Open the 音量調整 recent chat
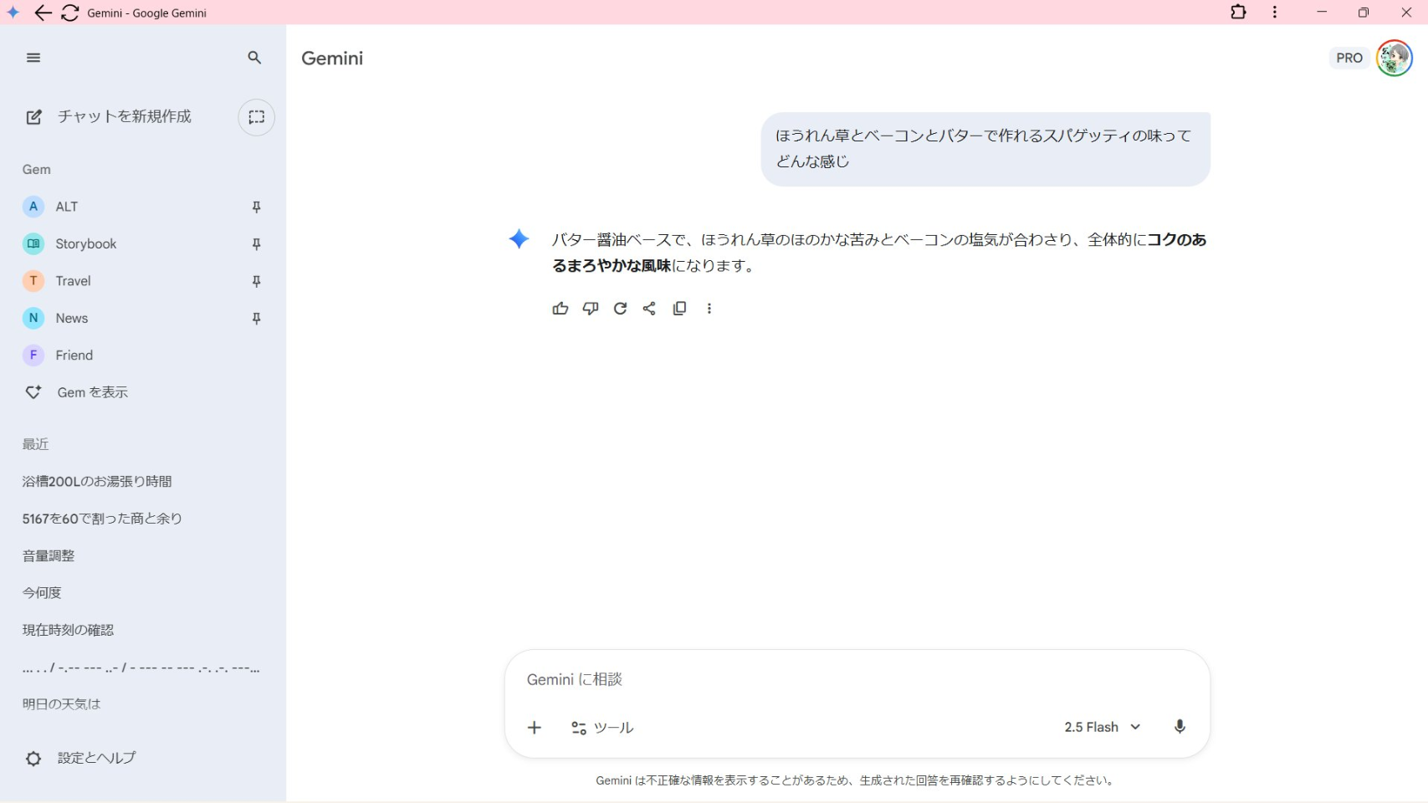 point(49,555)
